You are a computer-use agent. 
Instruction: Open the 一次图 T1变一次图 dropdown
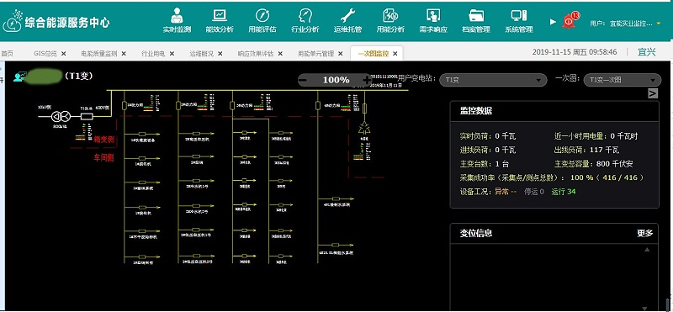point(623,80)
